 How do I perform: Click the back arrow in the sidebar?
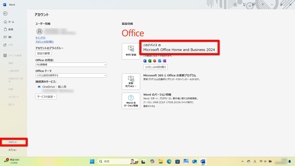tap(5, 13)
